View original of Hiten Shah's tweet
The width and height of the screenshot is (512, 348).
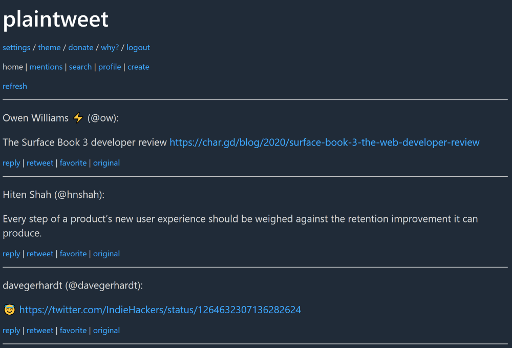point(106,254)
